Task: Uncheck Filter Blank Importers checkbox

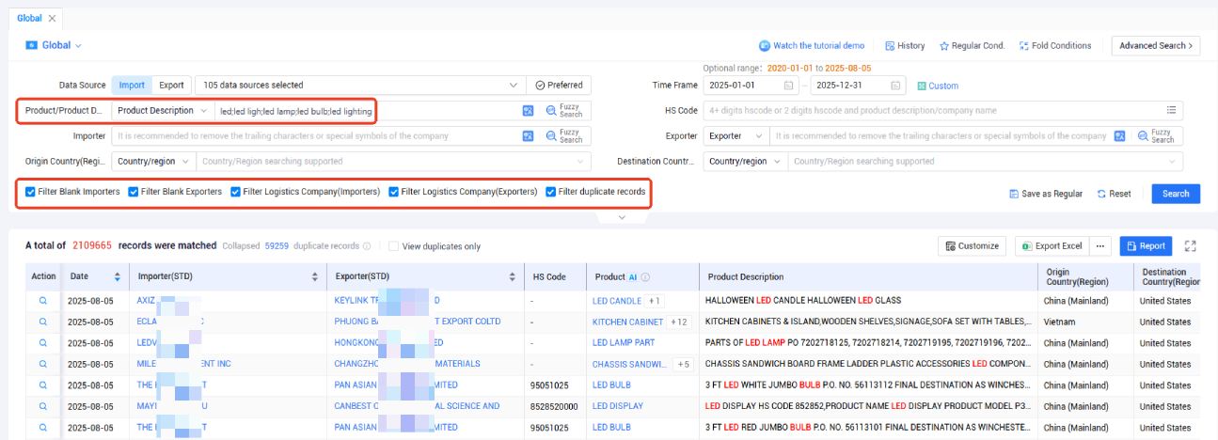Action: [31, 192]
